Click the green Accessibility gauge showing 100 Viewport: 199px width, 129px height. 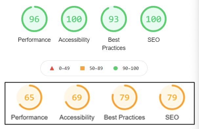point(74,19)
